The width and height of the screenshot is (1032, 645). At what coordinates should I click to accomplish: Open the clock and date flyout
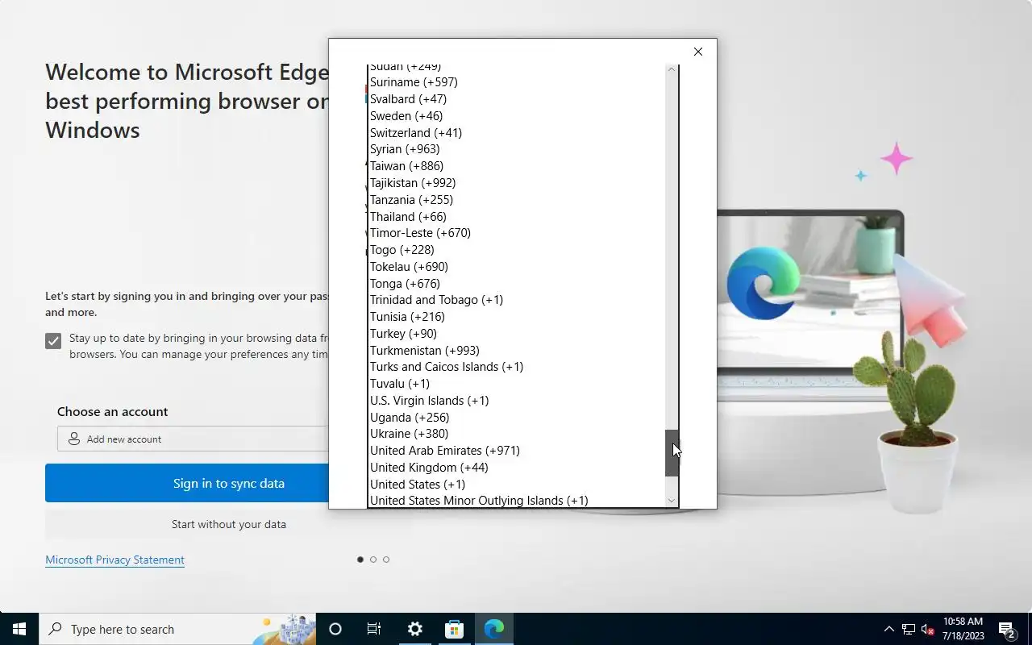pyautogui.click(x=963, y=629)
